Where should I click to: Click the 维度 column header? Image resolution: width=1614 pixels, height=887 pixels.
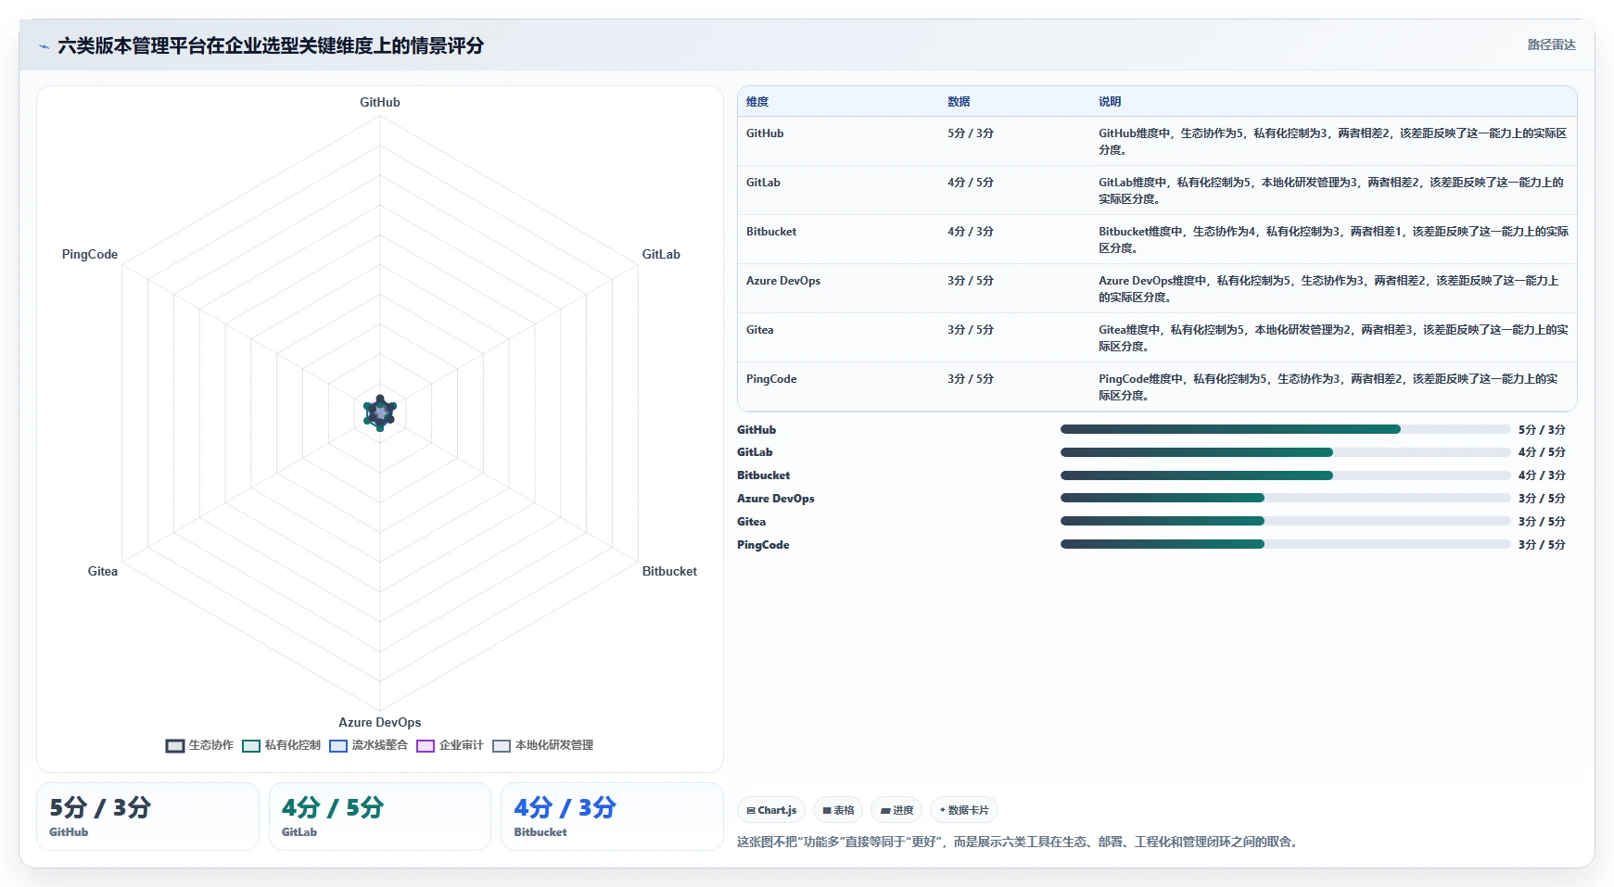[757, 102]
